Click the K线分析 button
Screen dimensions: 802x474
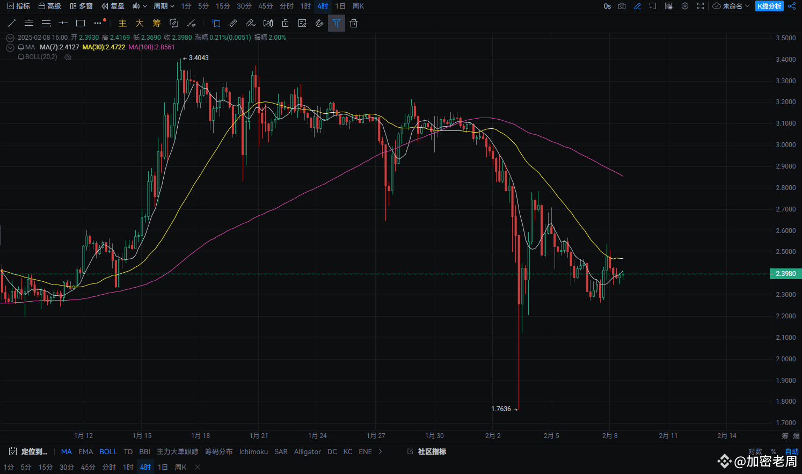click(770, 6)
